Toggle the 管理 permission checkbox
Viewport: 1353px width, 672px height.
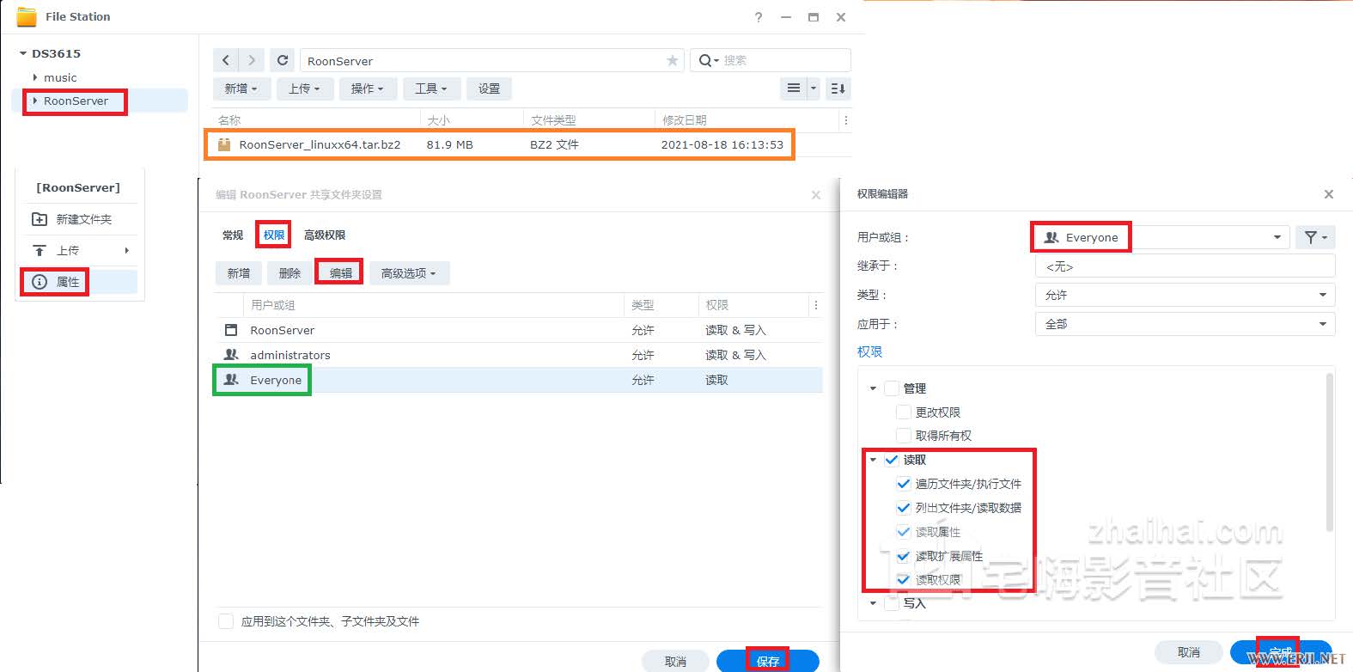point(892,388)
